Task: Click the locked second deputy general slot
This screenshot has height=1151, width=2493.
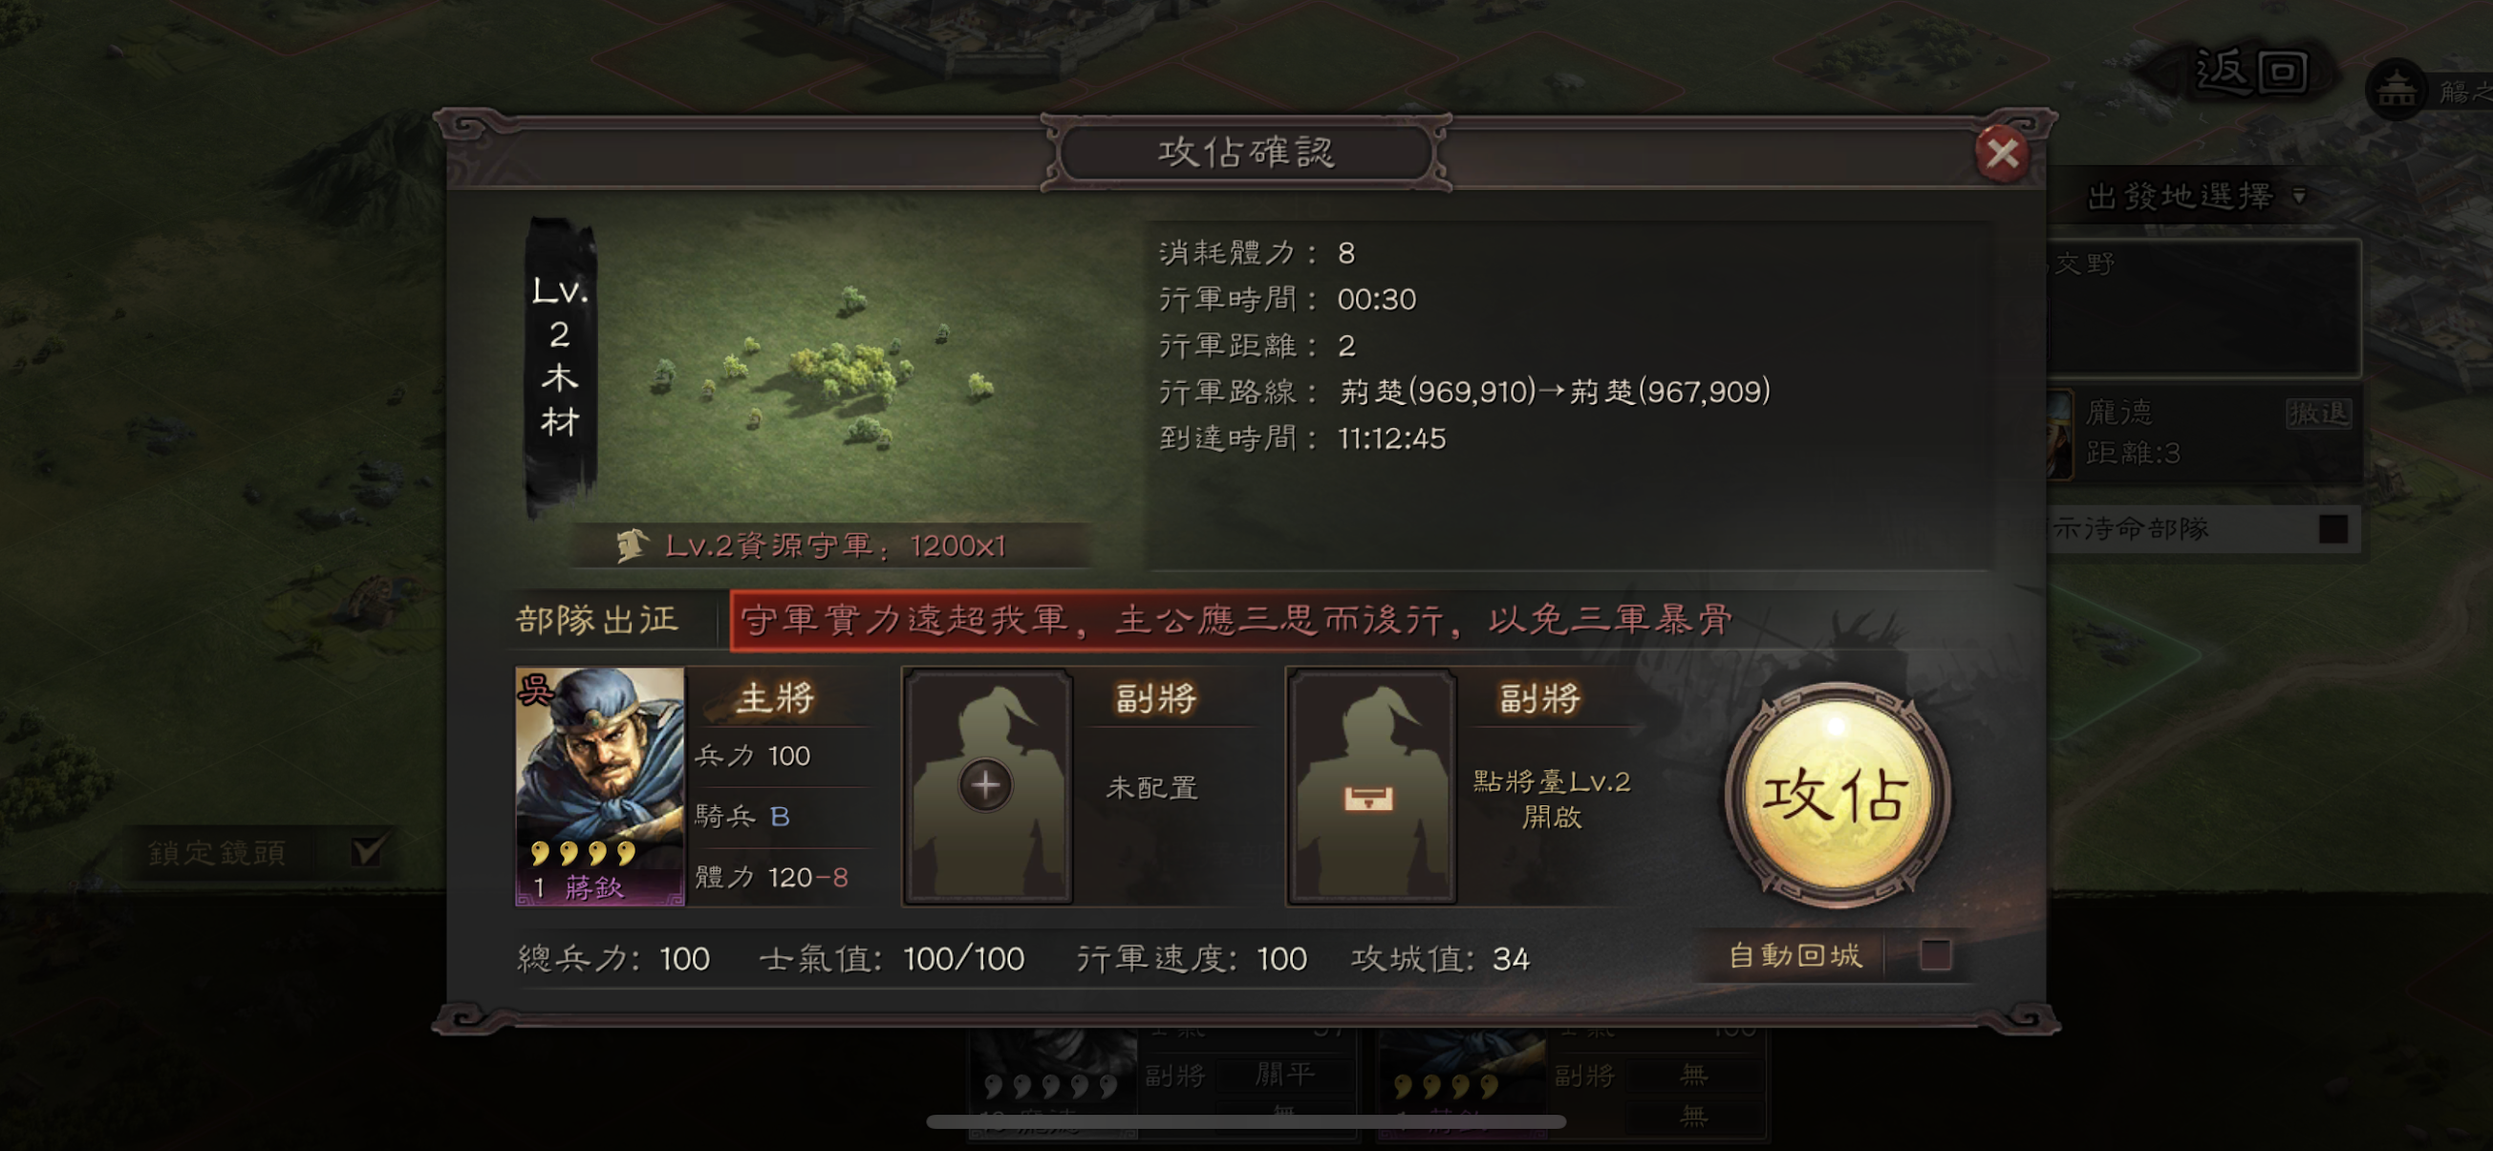Action: (x=1369, y=786)
